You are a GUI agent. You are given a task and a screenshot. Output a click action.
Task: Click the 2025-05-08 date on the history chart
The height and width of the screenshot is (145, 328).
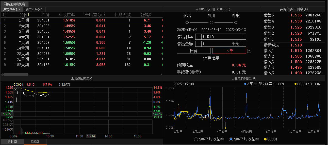point(184,84)
